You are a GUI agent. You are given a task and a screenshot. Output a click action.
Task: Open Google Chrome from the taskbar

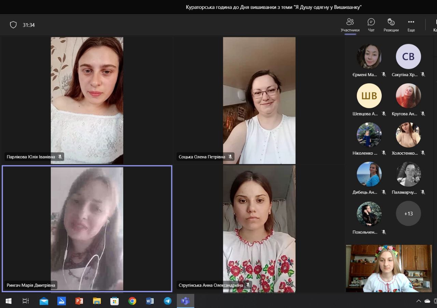pos(132,301)
